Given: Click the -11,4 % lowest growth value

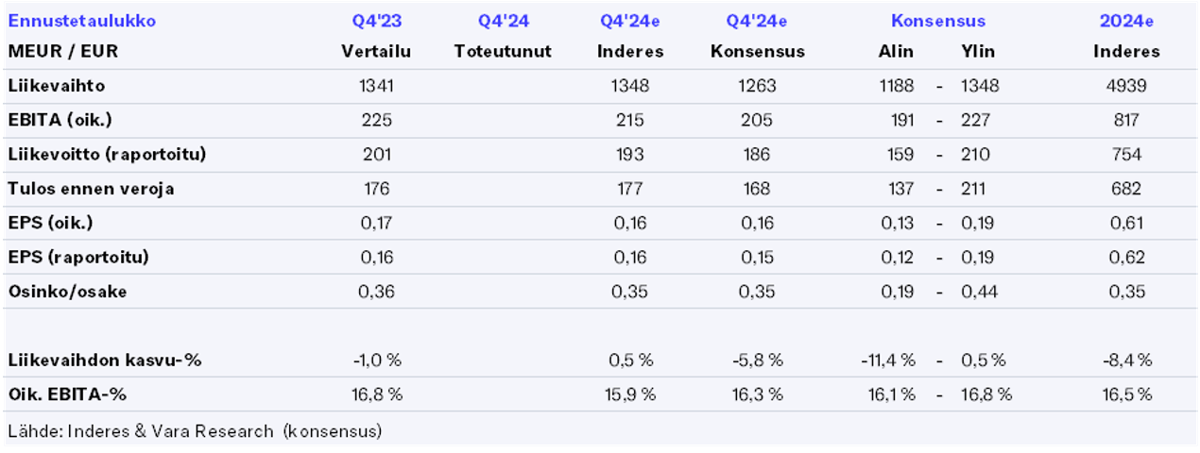Looking at the screenshot, I should (888, 360).
